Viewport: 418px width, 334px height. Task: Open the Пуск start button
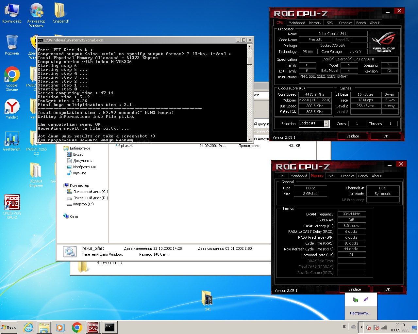point(9,327)
